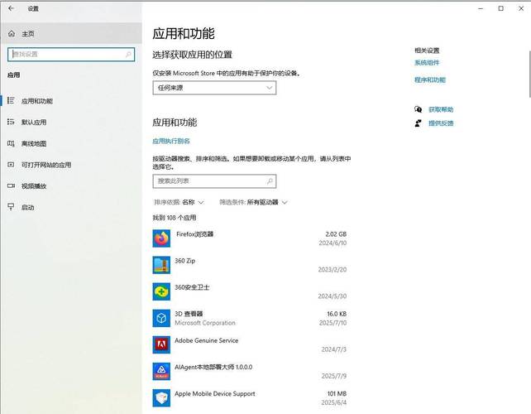Open 离线地图 settings section
Viewport: 531px width, 414px height.
[x=34, y=143]
